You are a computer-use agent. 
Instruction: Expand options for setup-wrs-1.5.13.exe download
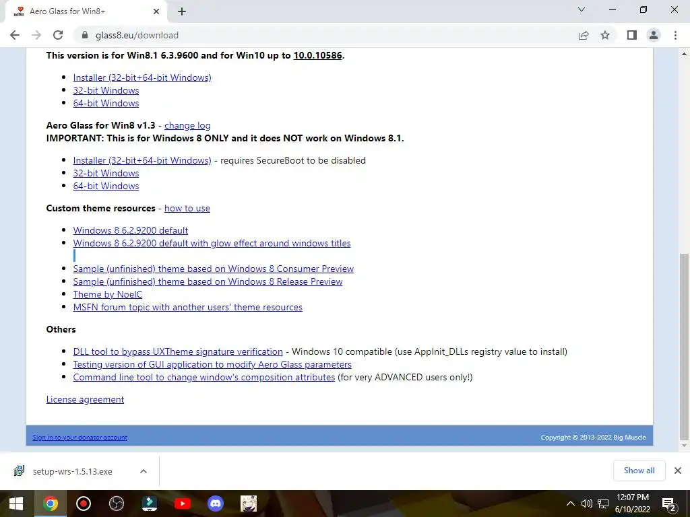point(144,471)
